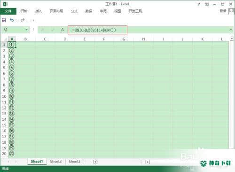The image size is (235, 172).
Task: Switch to Sheet3 tab
Action: point(75,162)
